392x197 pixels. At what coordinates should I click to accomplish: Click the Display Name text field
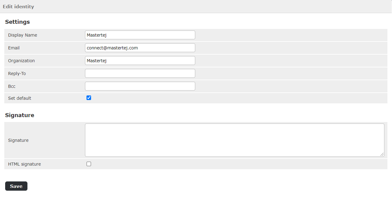tap(140, 35)
